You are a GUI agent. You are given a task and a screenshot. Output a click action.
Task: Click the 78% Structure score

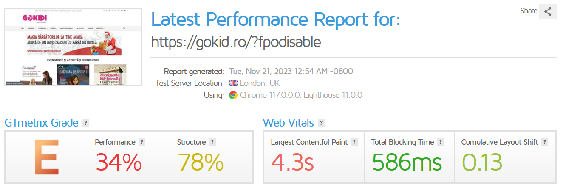coord(200,162)
